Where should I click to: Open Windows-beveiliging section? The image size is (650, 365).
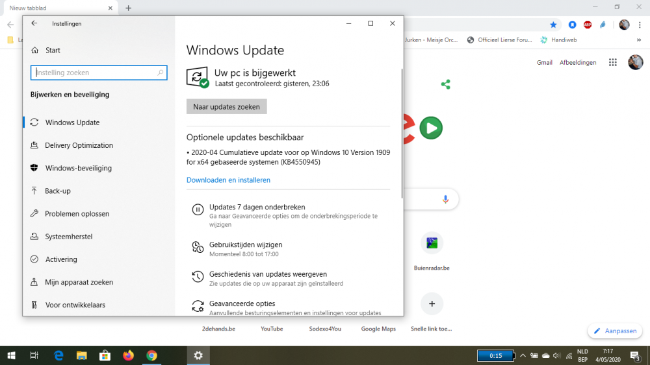pos(99,168)
